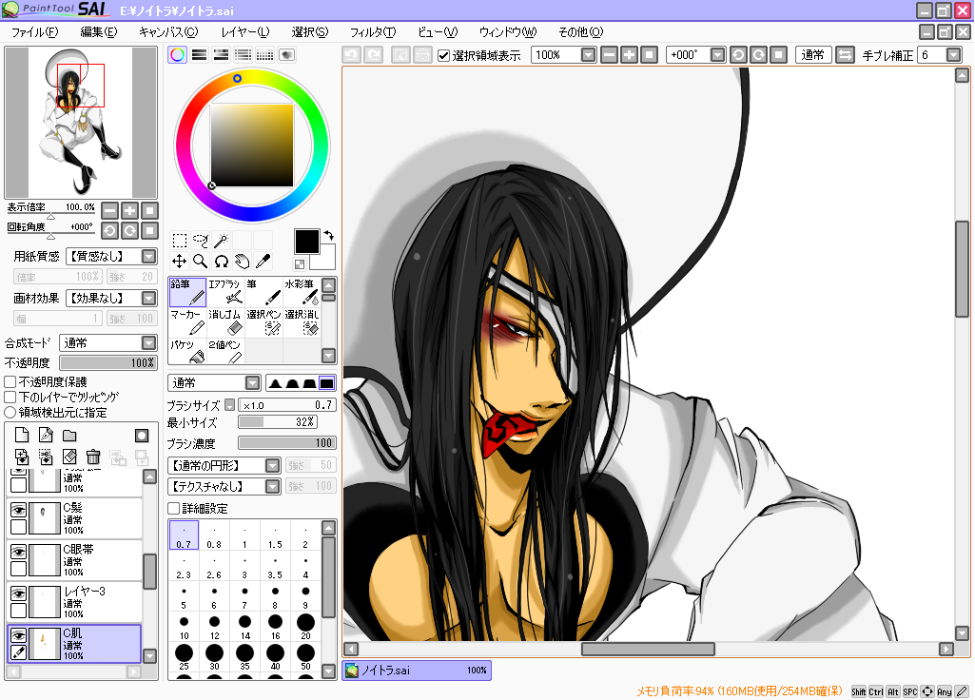Open the ファイル(F) menu

34,31
